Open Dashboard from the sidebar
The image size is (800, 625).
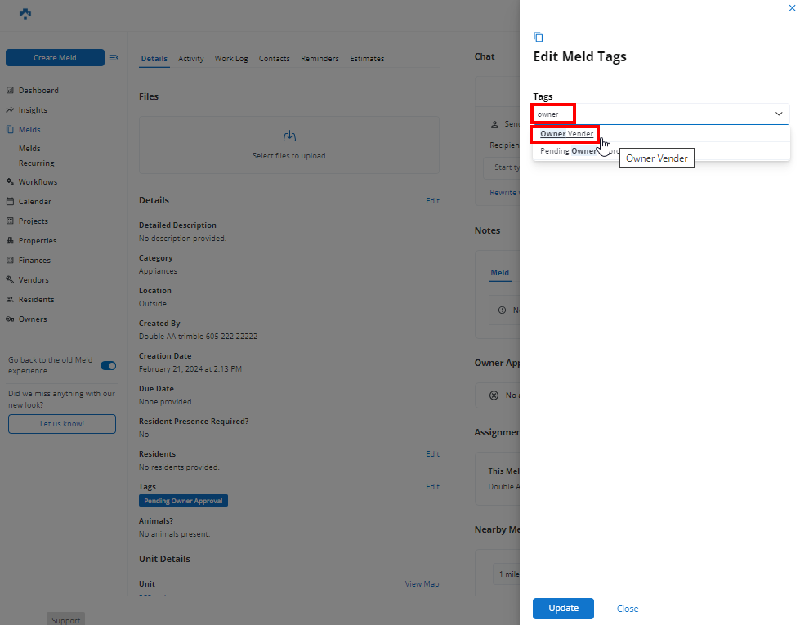click(x=38, y=91)
